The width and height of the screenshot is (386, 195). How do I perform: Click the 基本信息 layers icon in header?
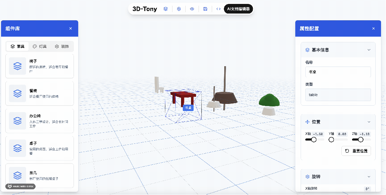click(x=307, y=50)
